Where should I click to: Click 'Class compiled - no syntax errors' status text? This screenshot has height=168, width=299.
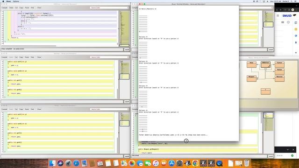[13, 49]
